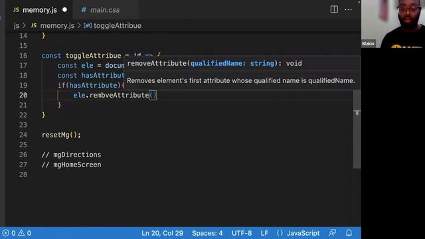Place cursor in ele.removeAttribute parentheses
The height and width of the screenshot is (239, 425).
153,96
